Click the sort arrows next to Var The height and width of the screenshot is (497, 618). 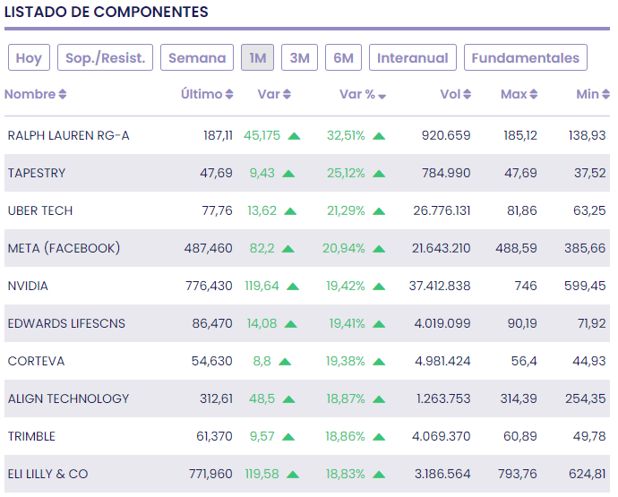click(x=287, y=95)
